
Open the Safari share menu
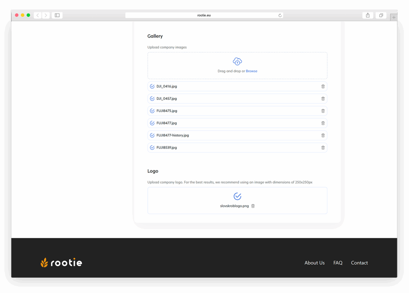pyautogui.click(x=367, y=15)
